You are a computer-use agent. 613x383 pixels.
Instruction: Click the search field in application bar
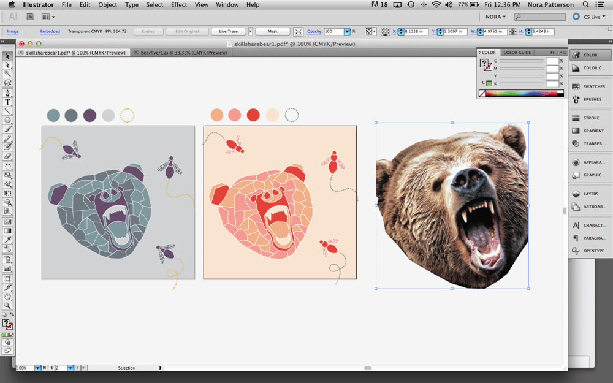[540, 17]
